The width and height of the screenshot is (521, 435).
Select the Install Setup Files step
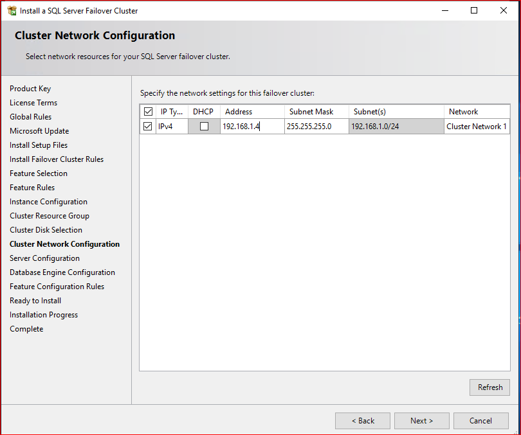(39, 145)
